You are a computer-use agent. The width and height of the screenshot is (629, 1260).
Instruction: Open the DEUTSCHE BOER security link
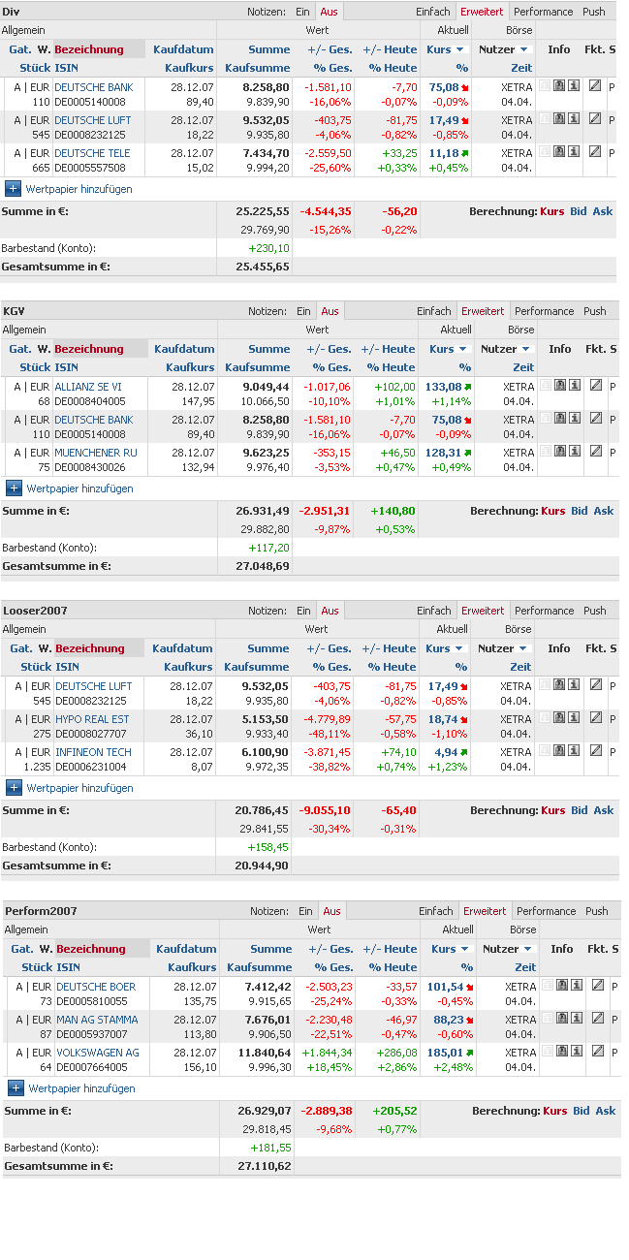point(96,987)
